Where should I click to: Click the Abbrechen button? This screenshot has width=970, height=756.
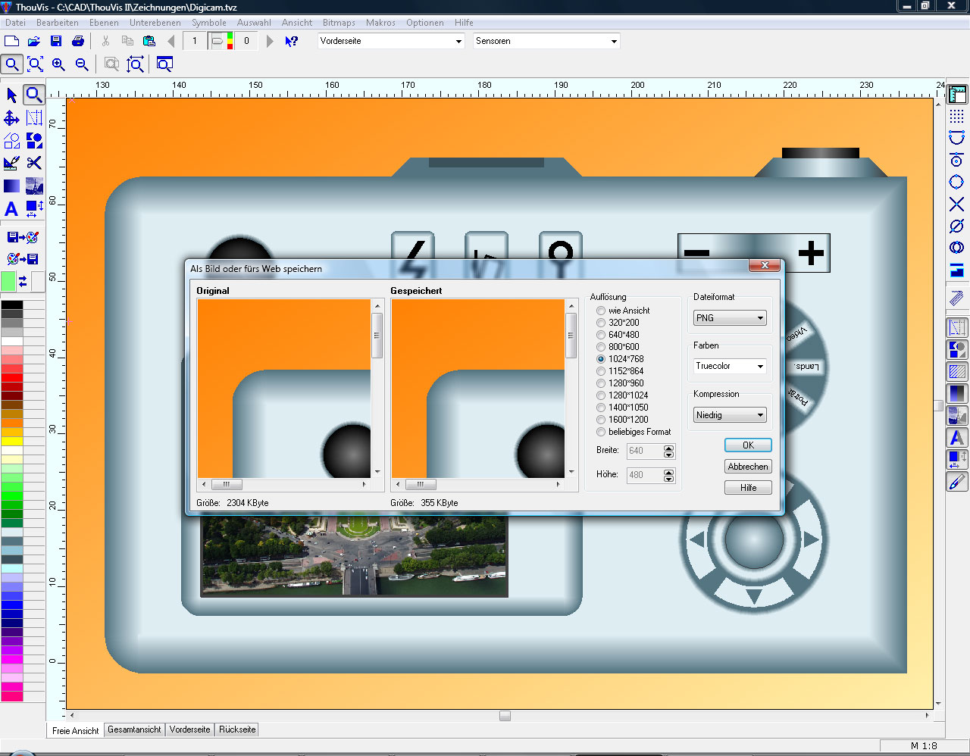[x=748, y=467]
